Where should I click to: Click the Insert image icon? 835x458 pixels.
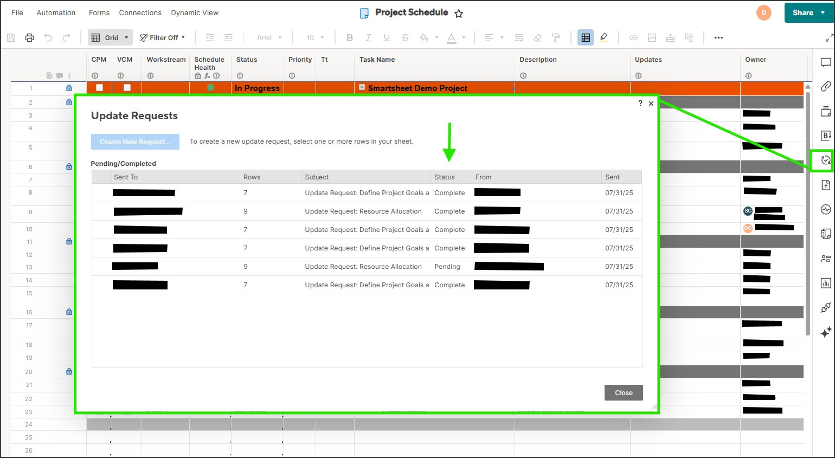tap(652, 37)
